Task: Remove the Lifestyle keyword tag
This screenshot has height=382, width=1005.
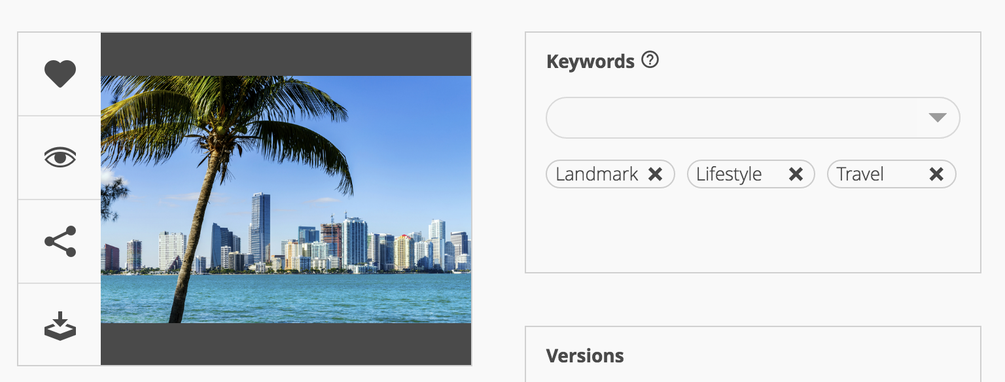Action: pyautogui.click(x=796, y=174)
